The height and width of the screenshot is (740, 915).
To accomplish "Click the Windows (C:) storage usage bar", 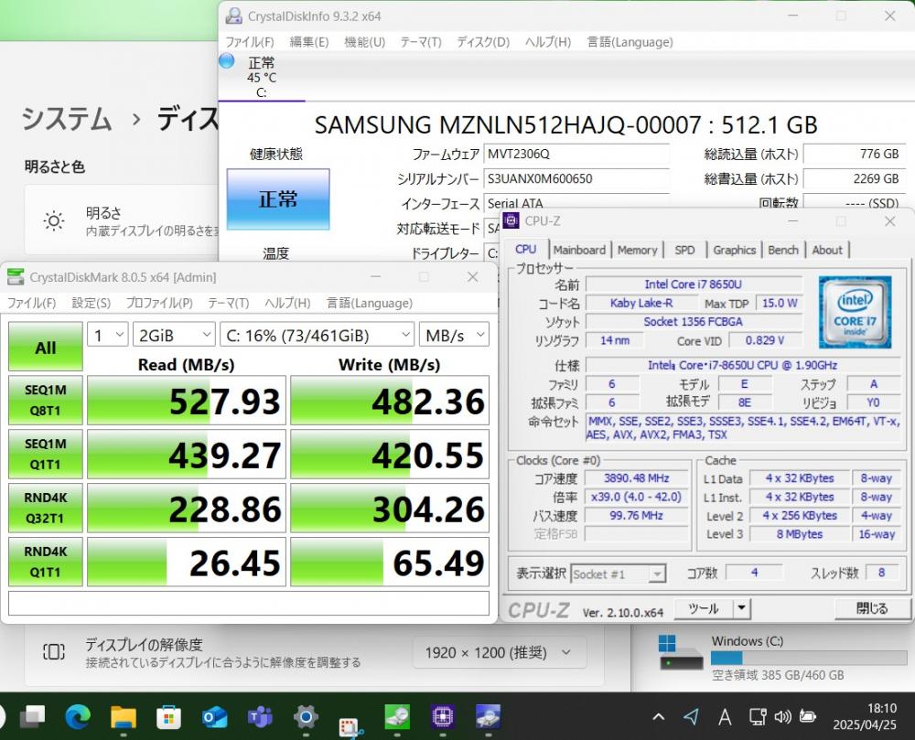I will pyautogui.click(x=809, y=658).
